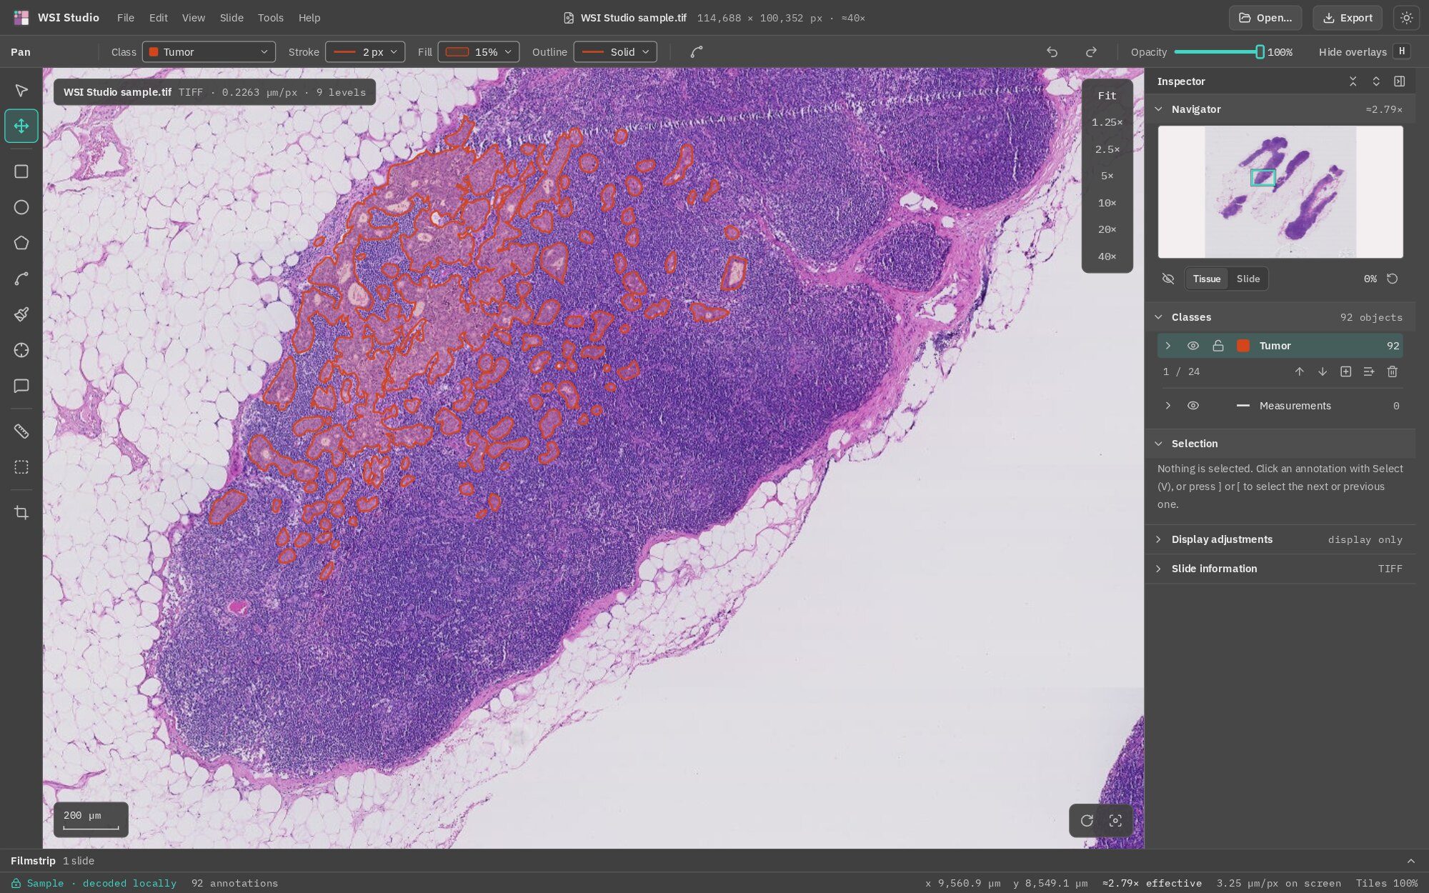Click the Export button

1347,18
